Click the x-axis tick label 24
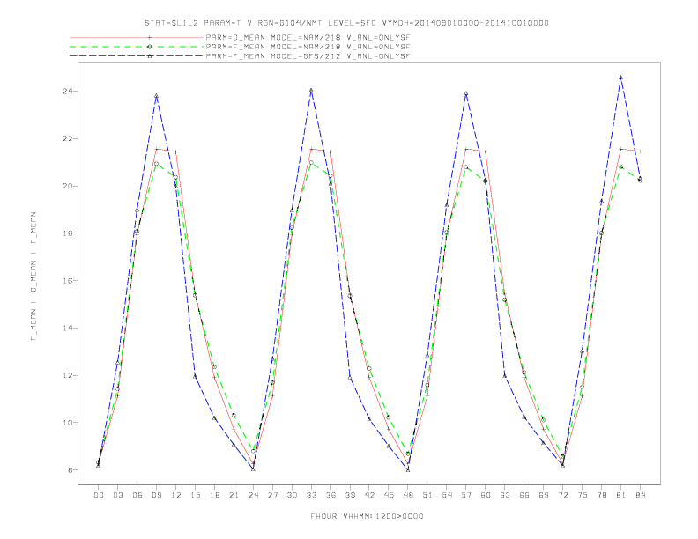Image resolution: width=698 pixels, height=539 pixels. [253, 495]
